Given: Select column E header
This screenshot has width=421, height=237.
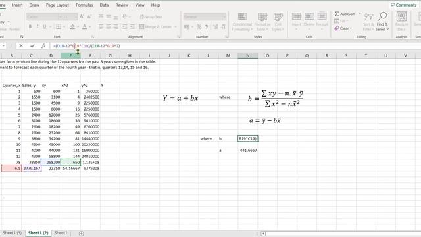Looking at the screenshot, I should click(70, 55).
